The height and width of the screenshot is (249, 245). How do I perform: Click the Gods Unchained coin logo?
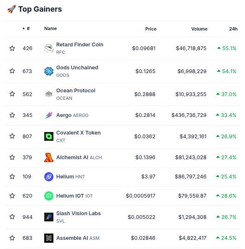49,71
